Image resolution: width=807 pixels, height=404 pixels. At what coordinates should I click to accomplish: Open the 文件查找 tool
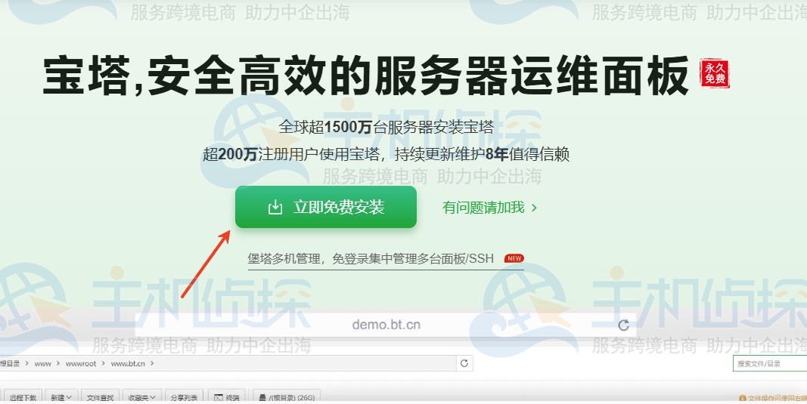(100, 396)
